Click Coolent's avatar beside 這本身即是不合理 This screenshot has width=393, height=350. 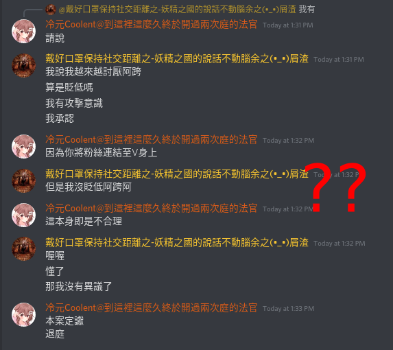[x=24, y=215]
